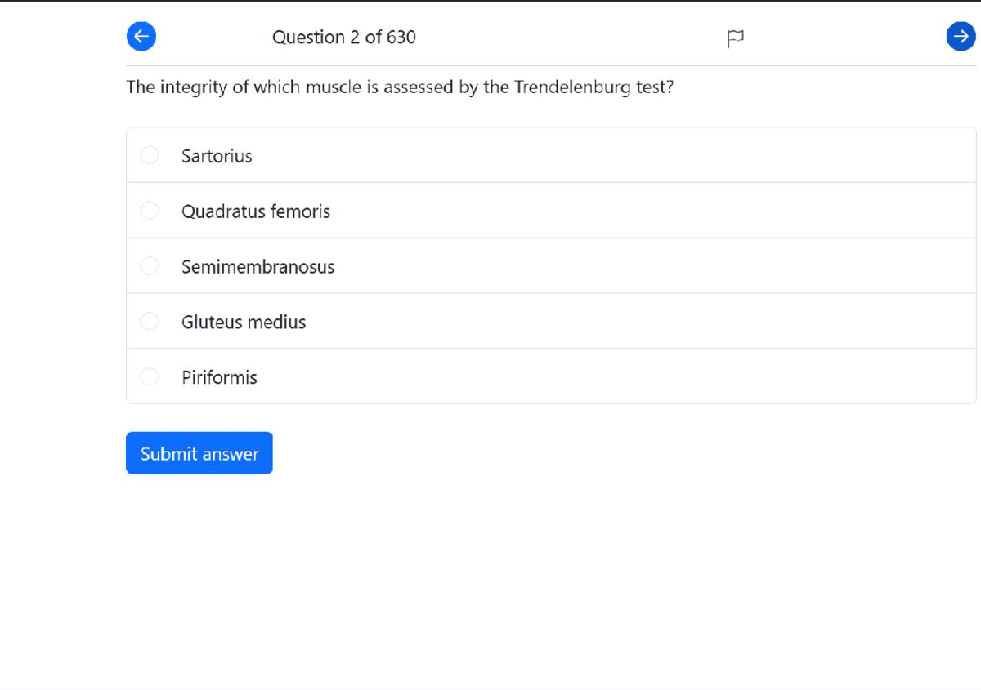Choose the Quadratus femoris radio button

click(150, 211)
